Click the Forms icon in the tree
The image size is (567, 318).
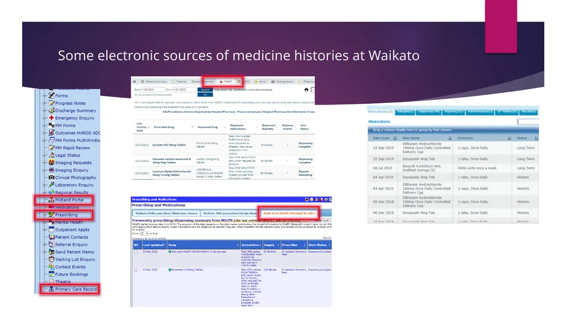(51, 95)
